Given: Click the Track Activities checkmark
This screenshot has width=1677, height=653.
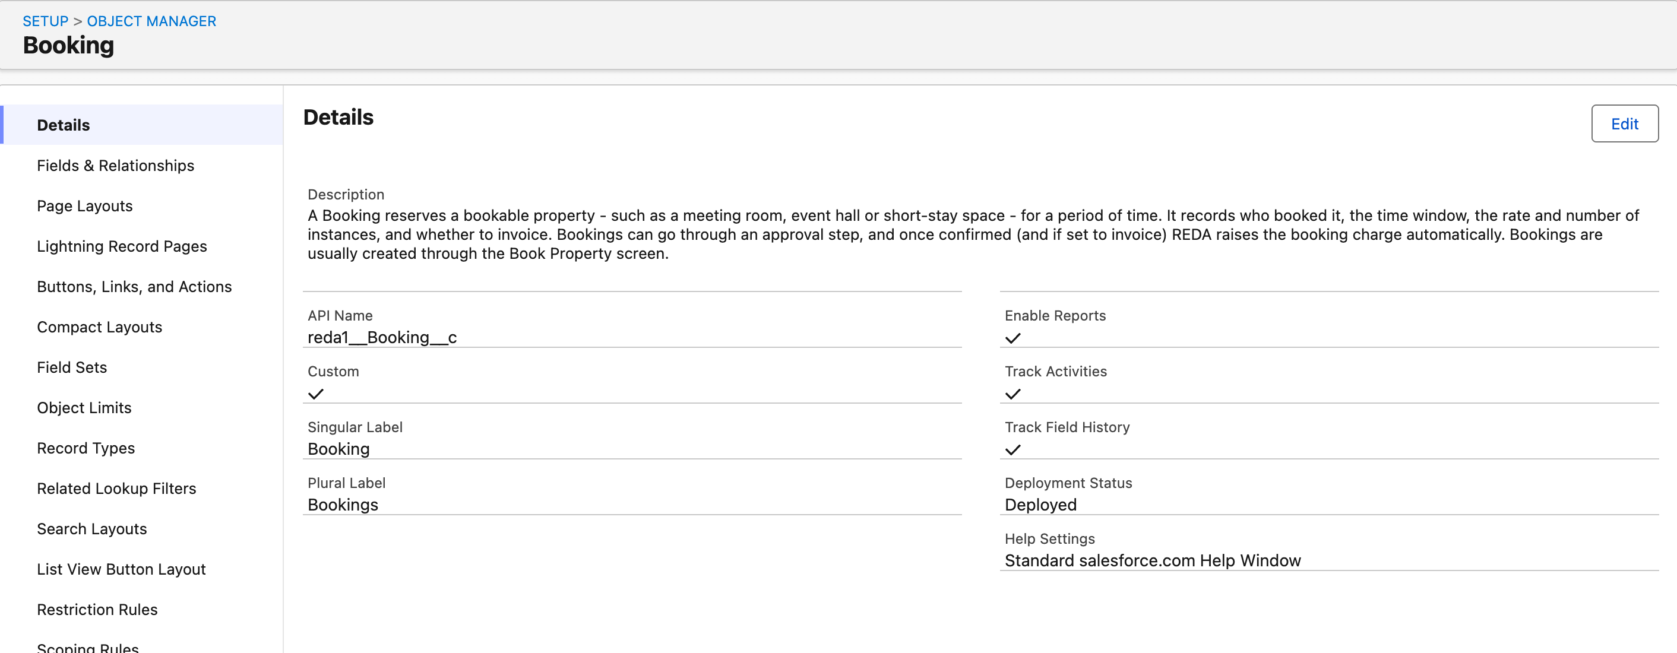Looking at the screenshot, I should click(x=1012, y=394).
